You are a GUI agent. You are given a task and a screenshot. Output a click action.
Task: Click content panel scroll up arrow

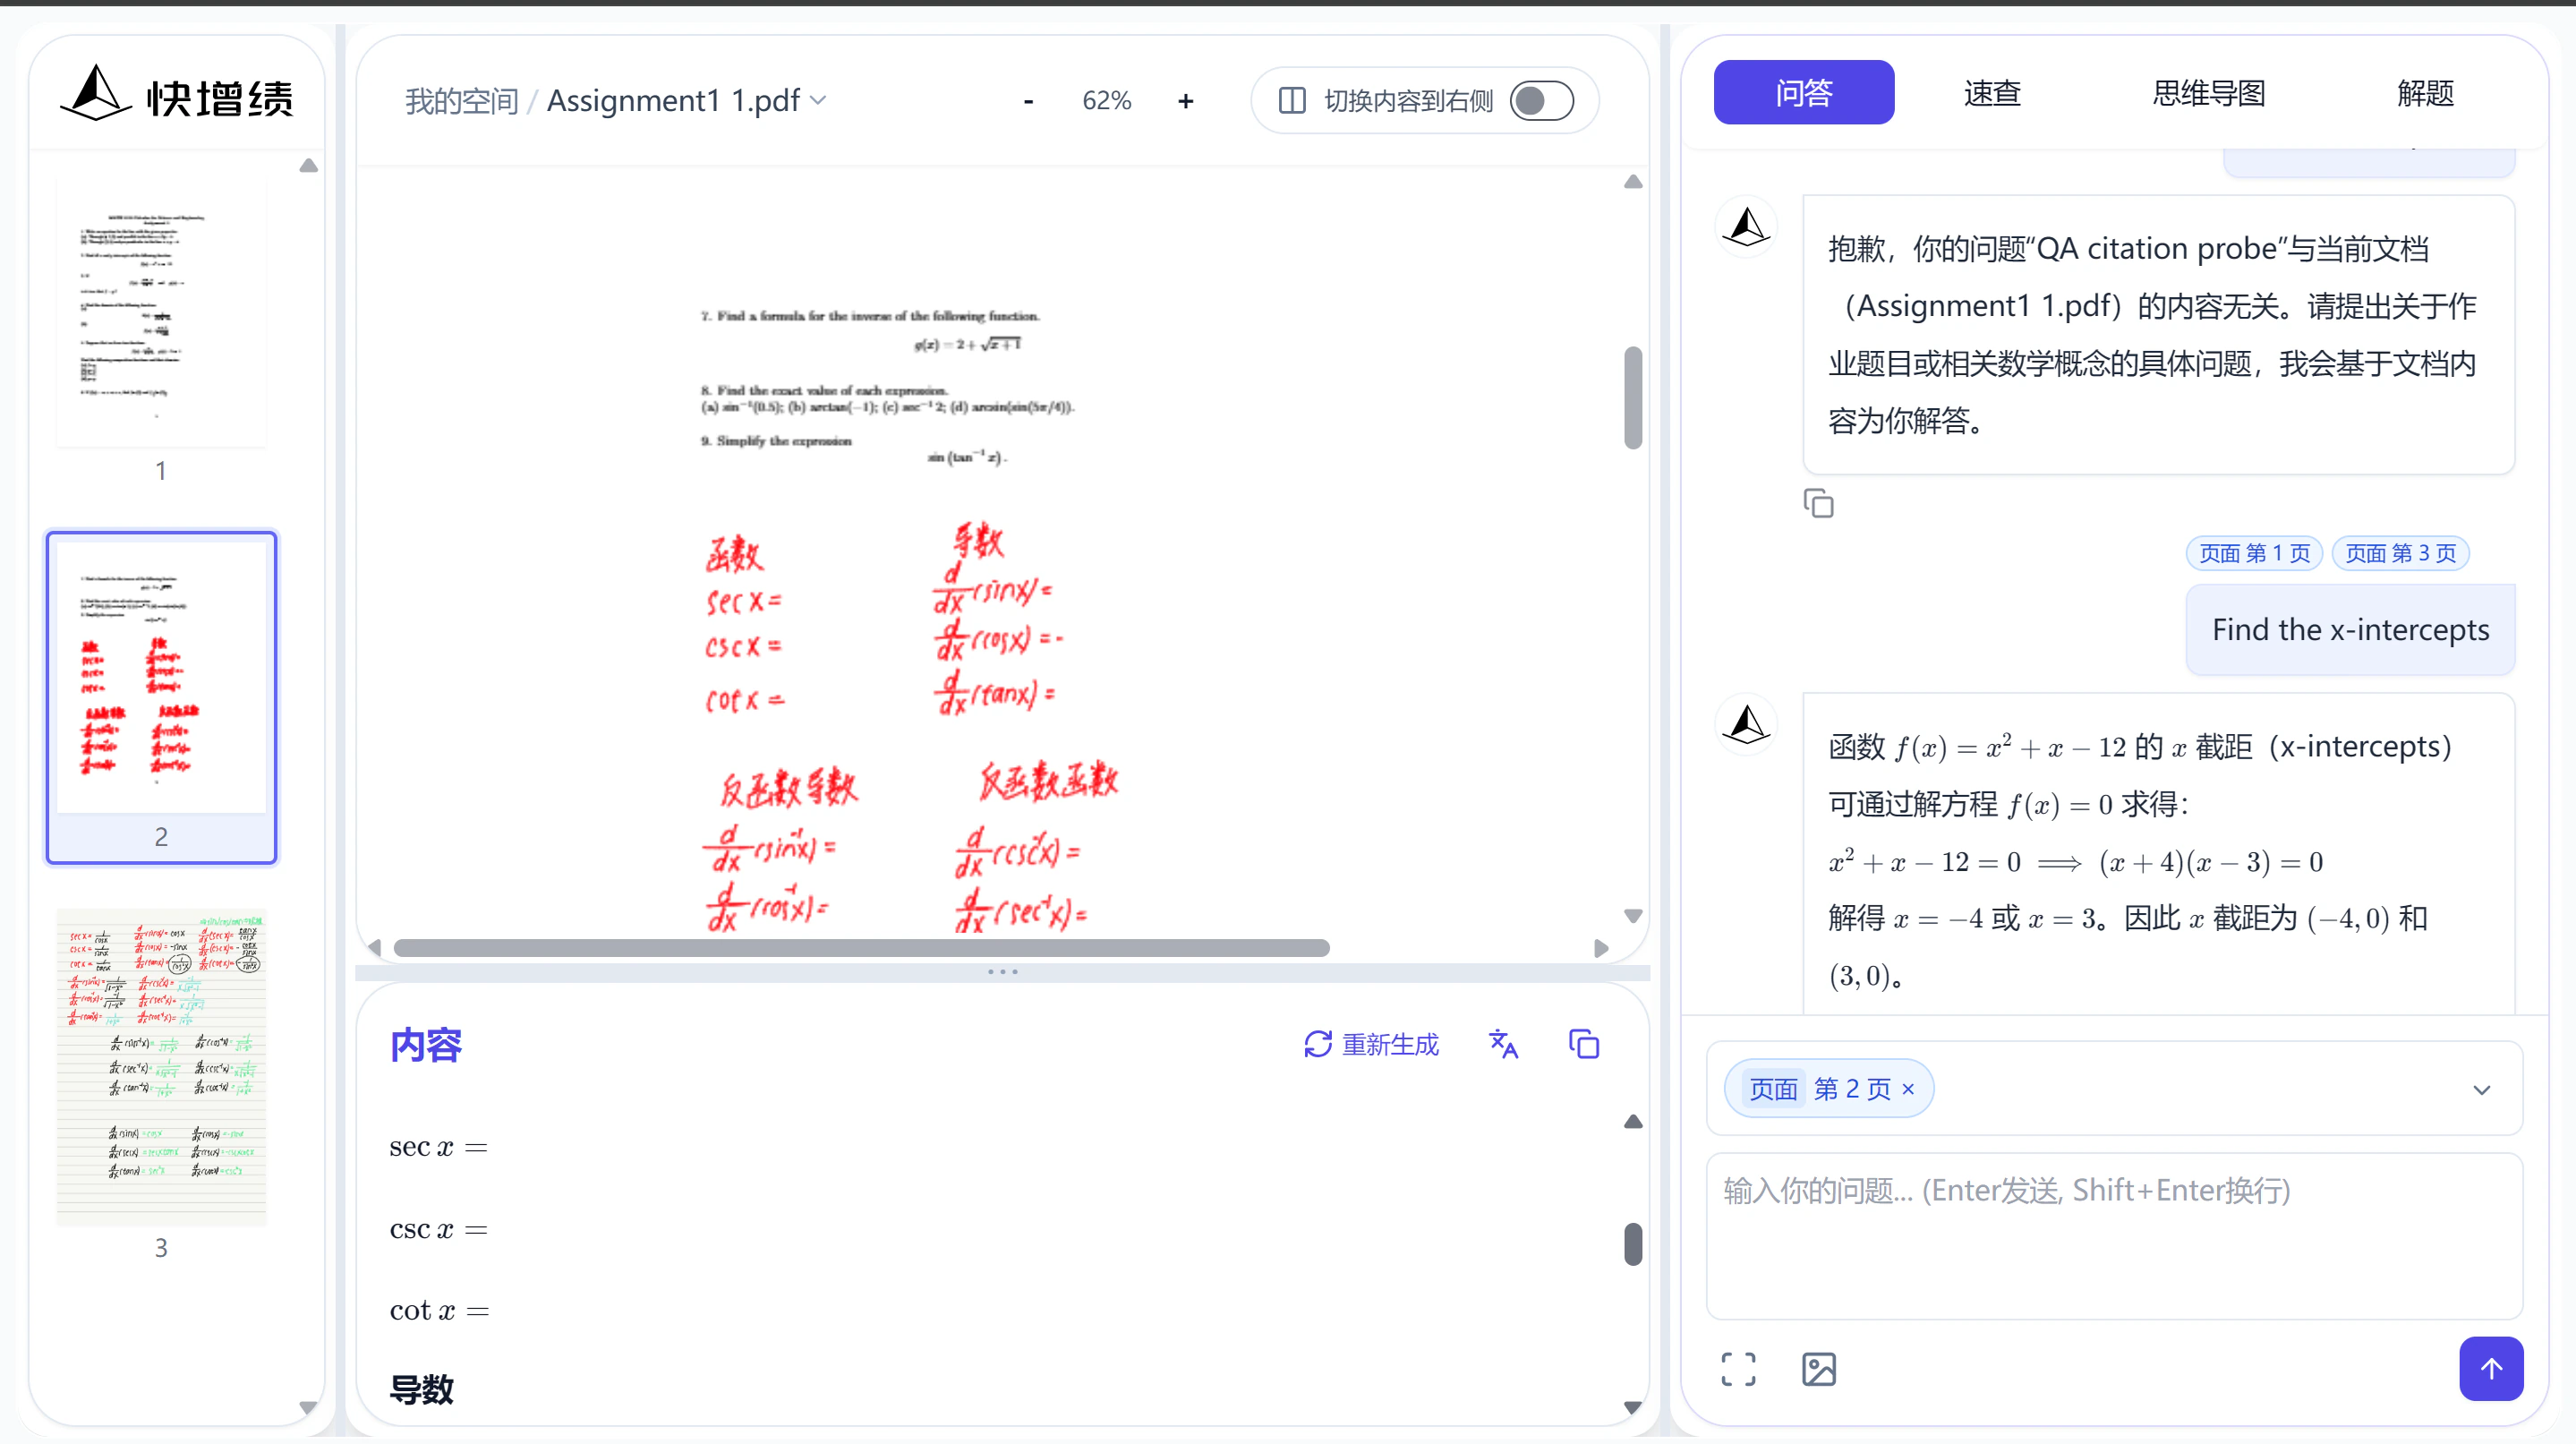click(1633, 1121)
